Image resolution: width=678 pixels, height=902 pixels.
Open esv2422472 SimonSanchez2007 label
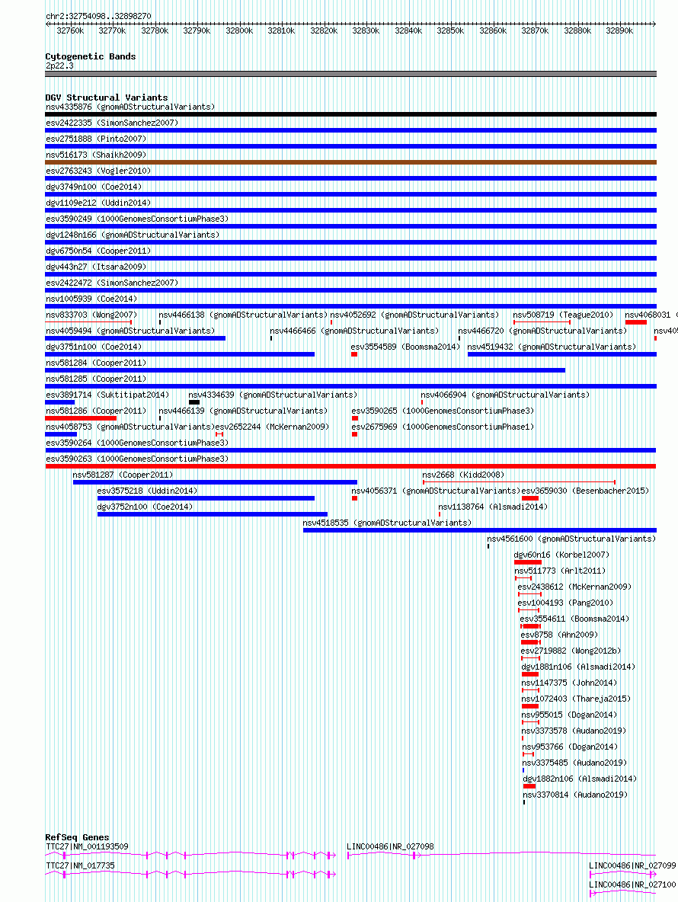pyautogui.click(x=111, y=283)
